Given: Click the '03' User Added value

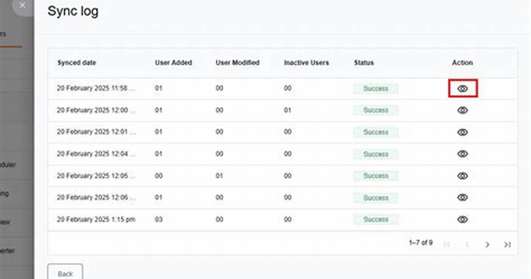Looking at the screenshot, I should [x=159, y=219].
